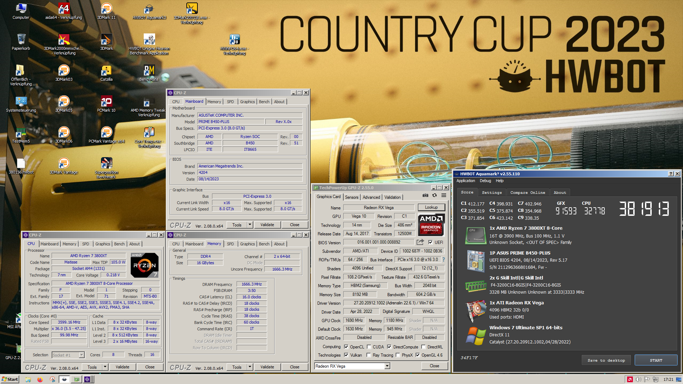Open the Debug menu in Aquamark3
Screen dimensions: 683x384
point(485,181)
